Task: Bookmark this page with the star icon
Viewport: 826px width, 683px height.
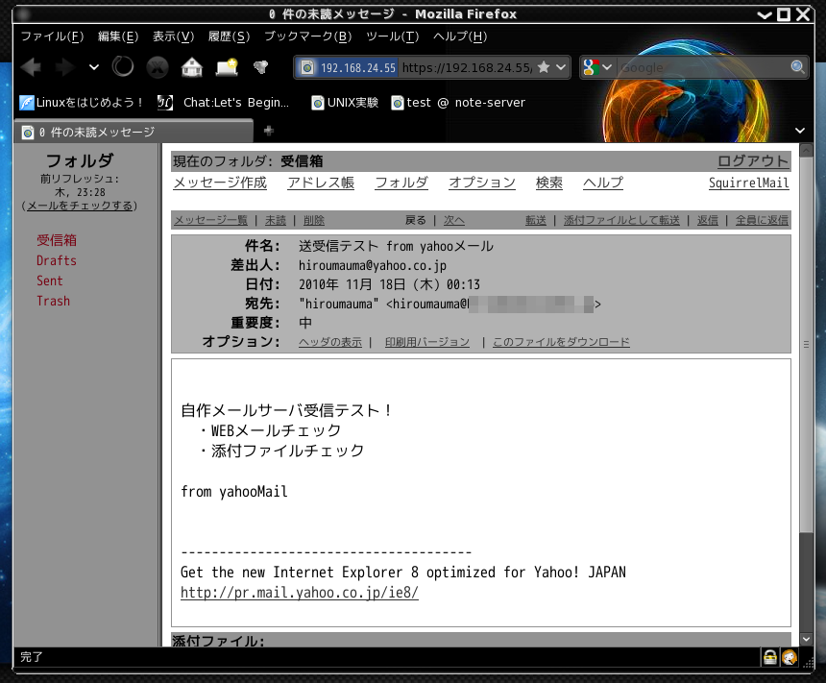Action: tap(544, 67)
